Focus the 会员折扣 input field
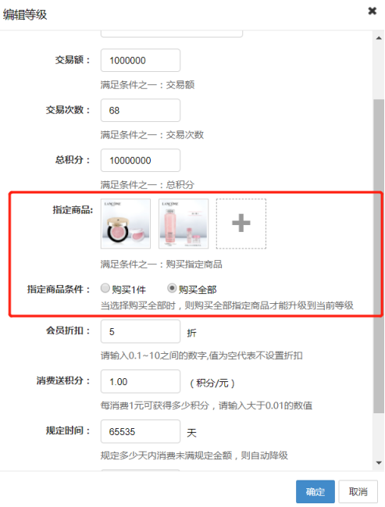Screen dimensions: 385x507 click(x=141, y=331)
